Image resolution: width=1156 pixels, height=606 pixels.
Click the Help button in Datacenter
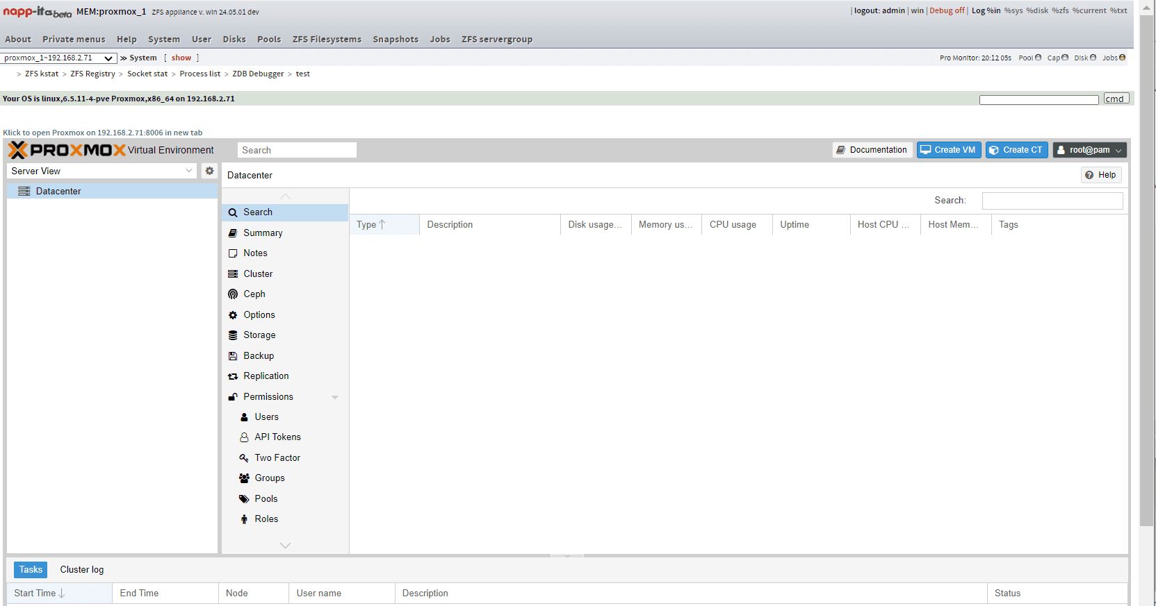1101,175
